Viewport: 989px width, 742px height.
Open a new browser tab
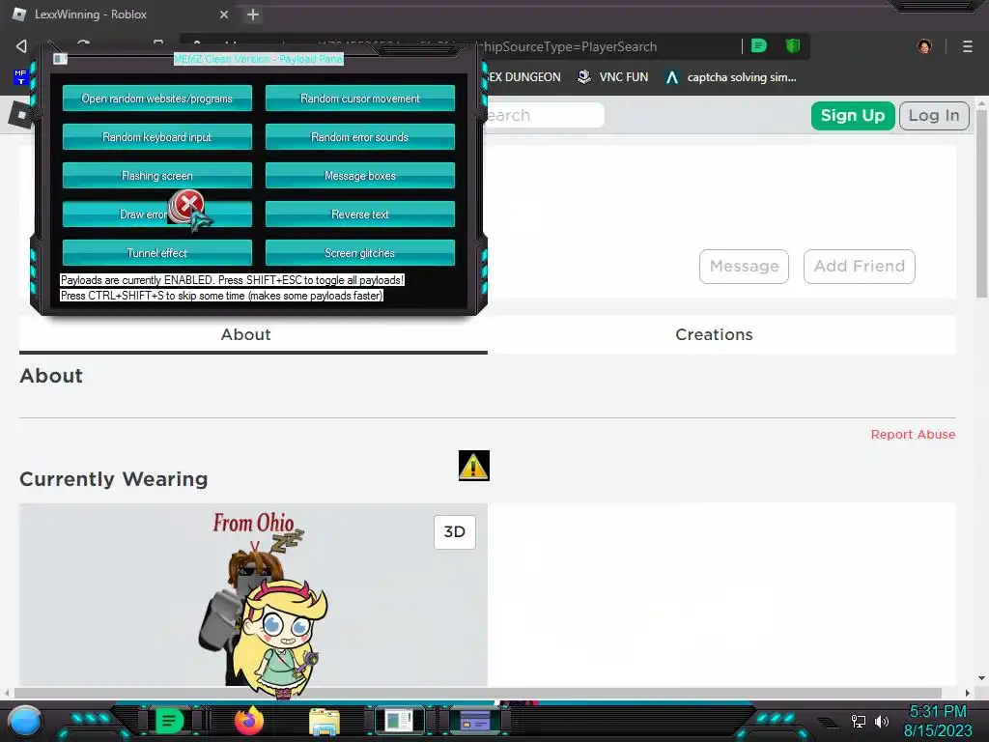click(x=253, y=14)
